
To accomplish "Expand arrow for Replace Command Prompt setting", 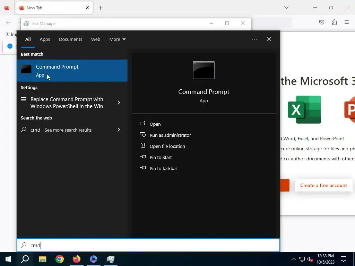I will [119, 103].
